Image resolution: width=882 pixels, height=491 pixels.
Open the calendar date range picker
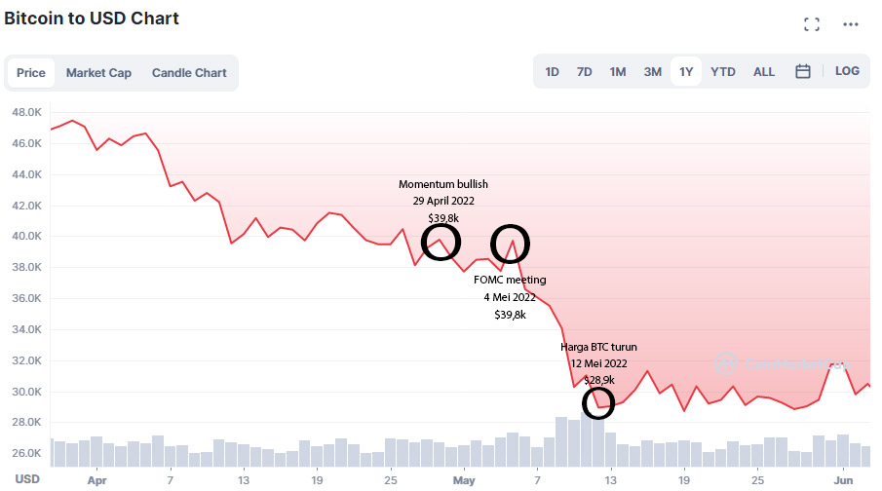click(x=803, y=71)
